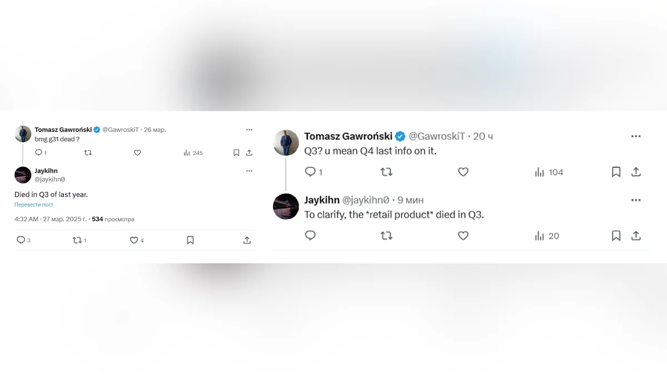
Task: Like the "Q3? u mean Q4" tweet
Action: coord(463,172)
